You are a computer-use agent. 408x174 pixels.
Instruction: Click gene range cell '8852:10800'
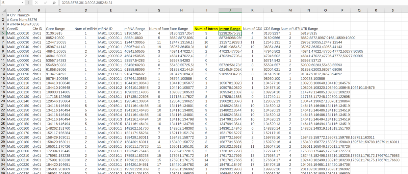coord(60,38)
